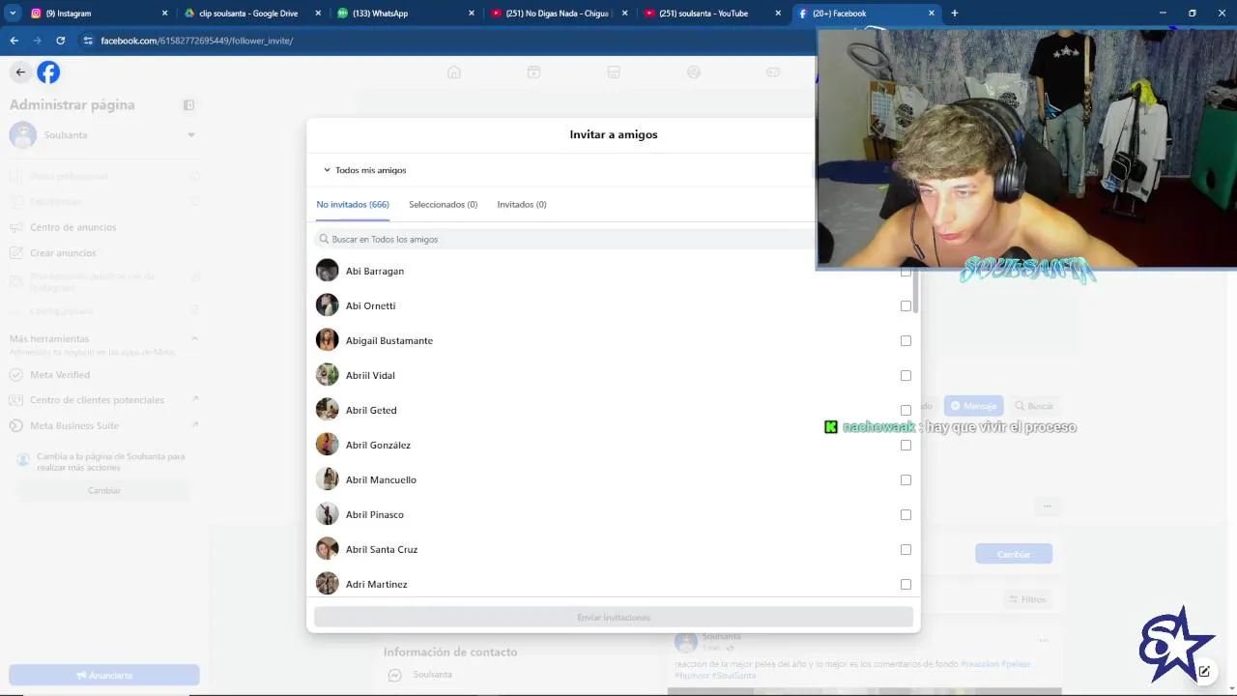Check the box for Abril Pinasco
Viewport: 1237px width, 696px height.
click(906, 515)
